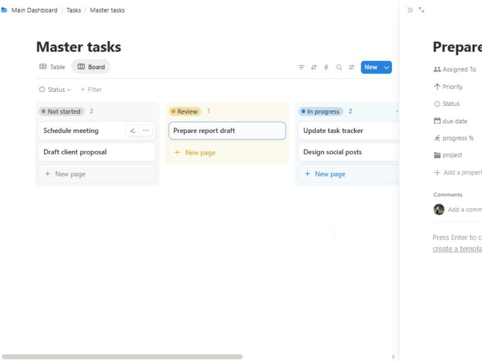Screen dimensions: 482x361
Task: Click the Priority property
Action: click(448, 87)
